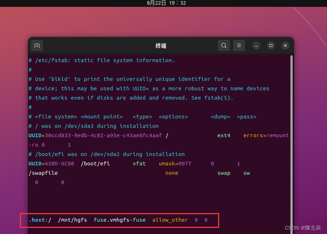The image size is (327, 234).
Task: Open a new terminal tab
Action: [37, 45]
